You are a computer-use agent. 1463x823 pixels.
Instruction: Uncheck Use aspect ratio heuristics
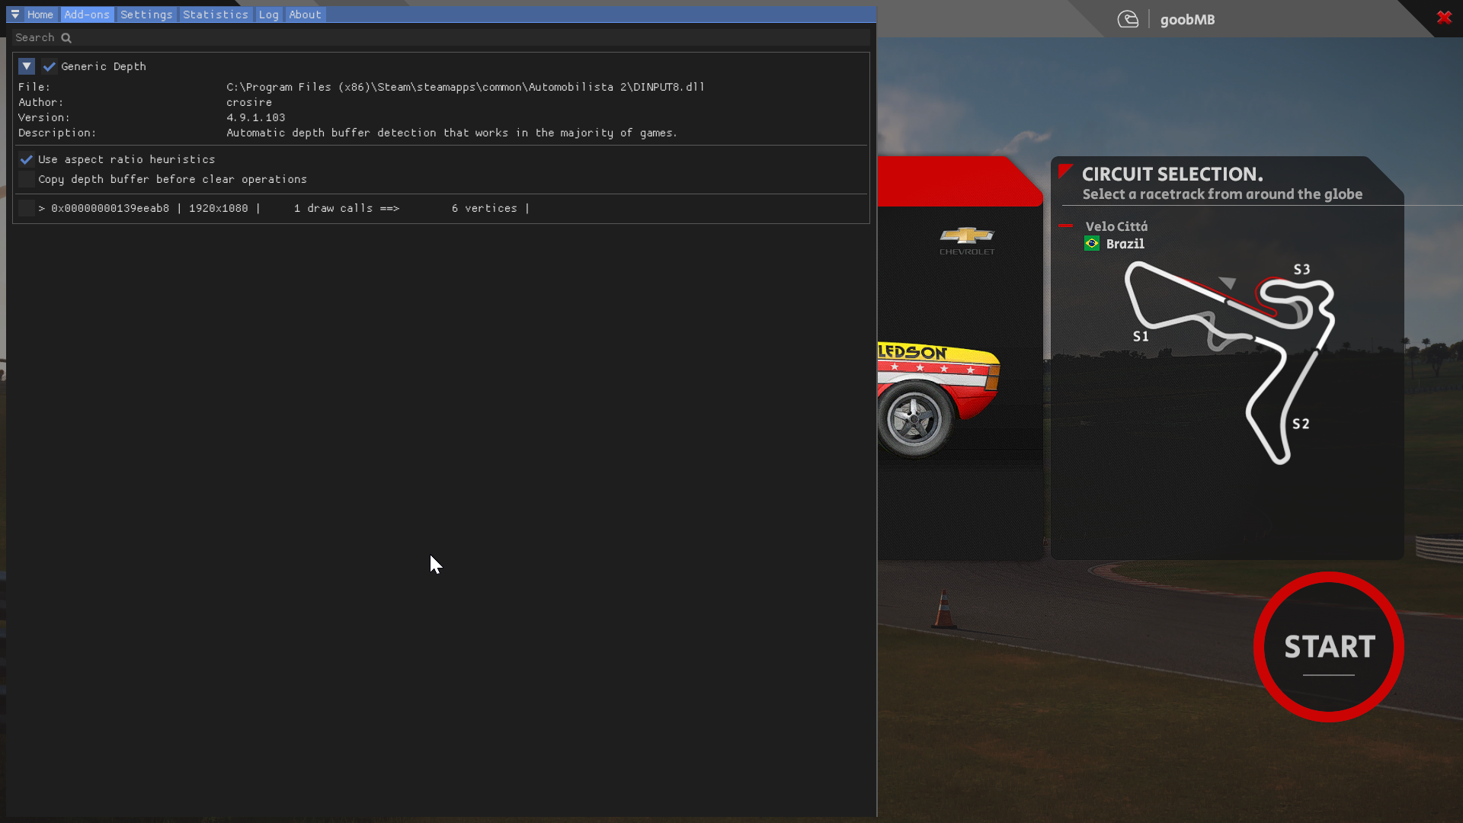[27, 159]
